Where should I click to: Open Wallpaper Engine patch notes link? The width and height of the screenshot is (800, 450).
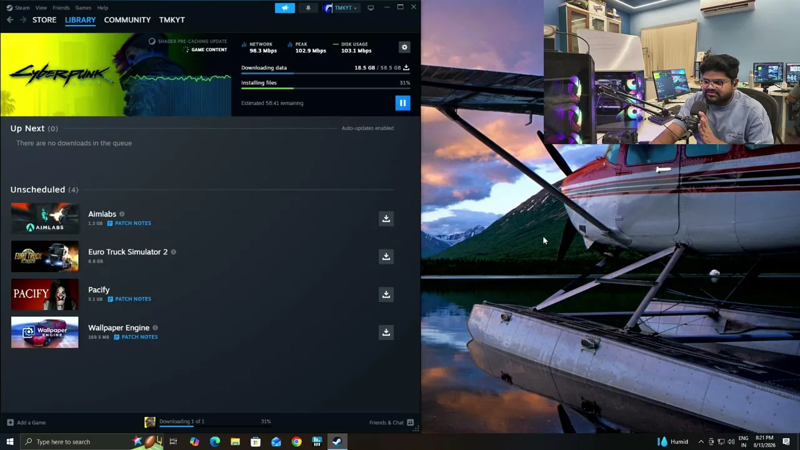(x=136, y=337)
